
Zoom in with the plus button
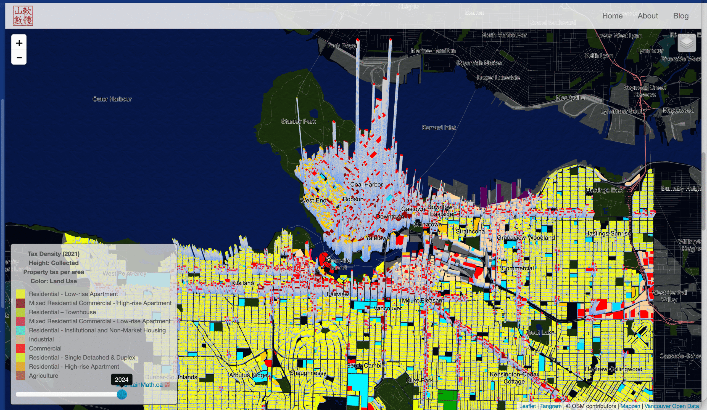pyautogui.click(x=19, y=42)
